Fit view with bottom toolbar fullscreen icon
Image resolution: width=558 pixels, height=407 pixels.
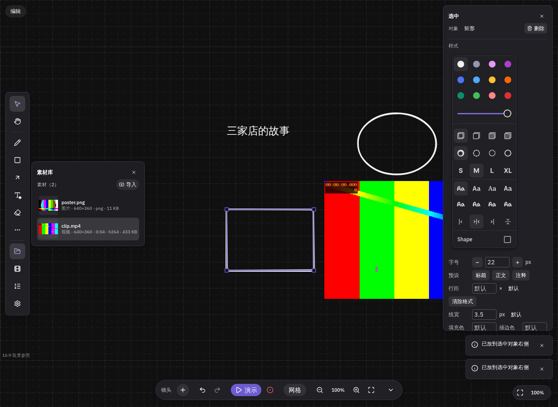coord(371,390)
